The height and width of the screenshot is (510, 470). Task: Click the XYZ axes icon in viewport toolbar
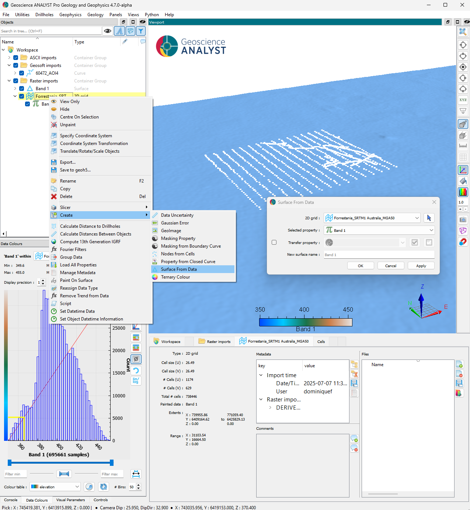pyautogui.click(x=463, y=100)
